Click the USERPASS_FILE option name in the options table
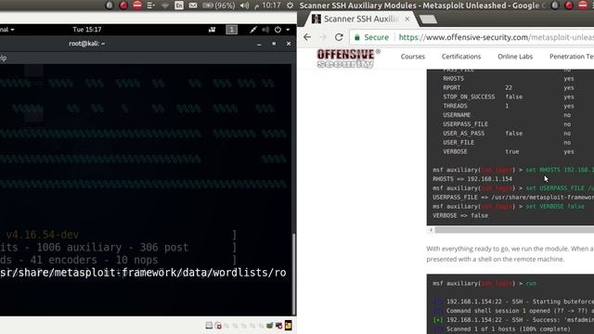Viewport: 594px width, 334px height. [466, 124]
